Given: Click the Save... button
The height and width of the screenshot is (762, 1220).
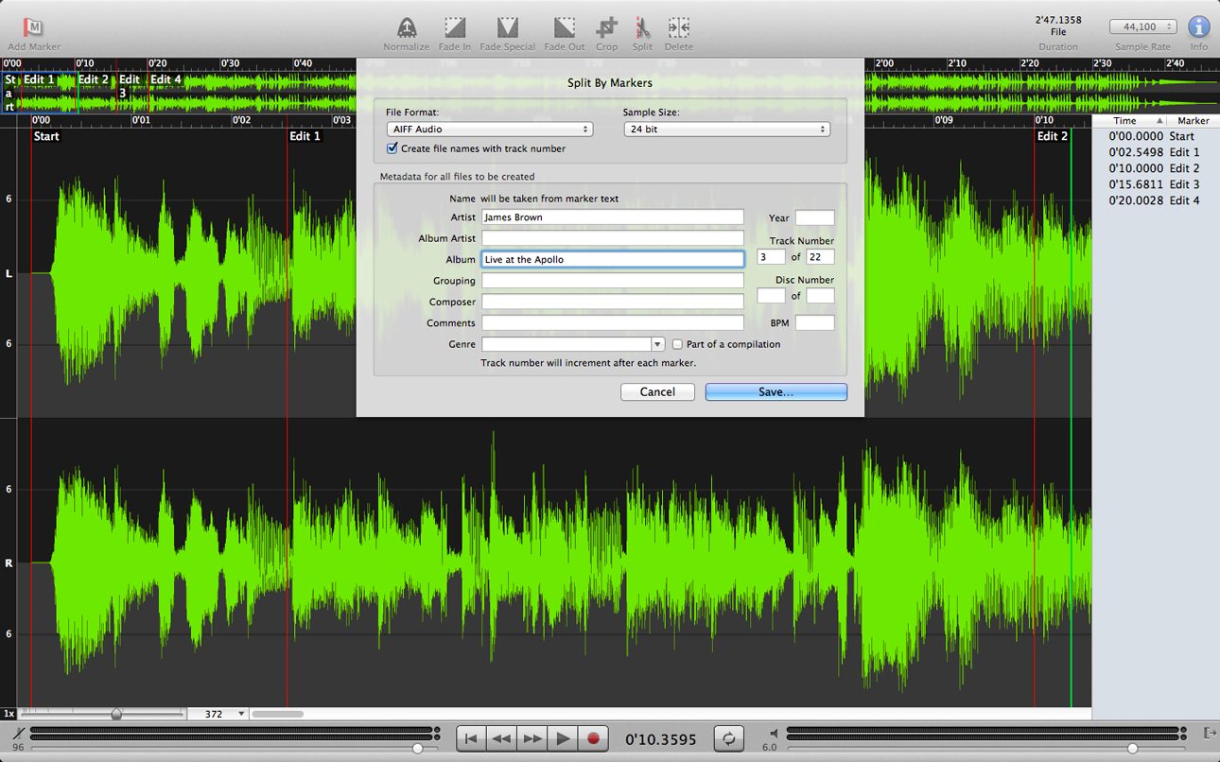Looking at the screenshot, I should coord(776,391).
